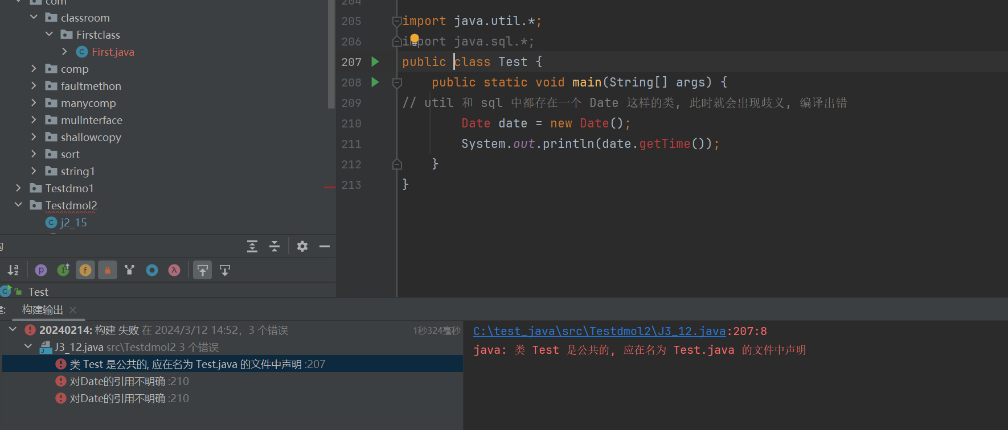Select 类 Test 是公共的 error row
This screenshot has height=430, width=1008.
pyautogui.click(x=232, y=364)
